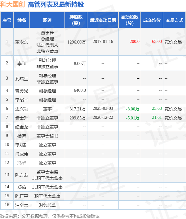Click the 高管列表及最新持股 heading
Image resolution: width=186 pixels, height=219 pixels.
point(56,4)
